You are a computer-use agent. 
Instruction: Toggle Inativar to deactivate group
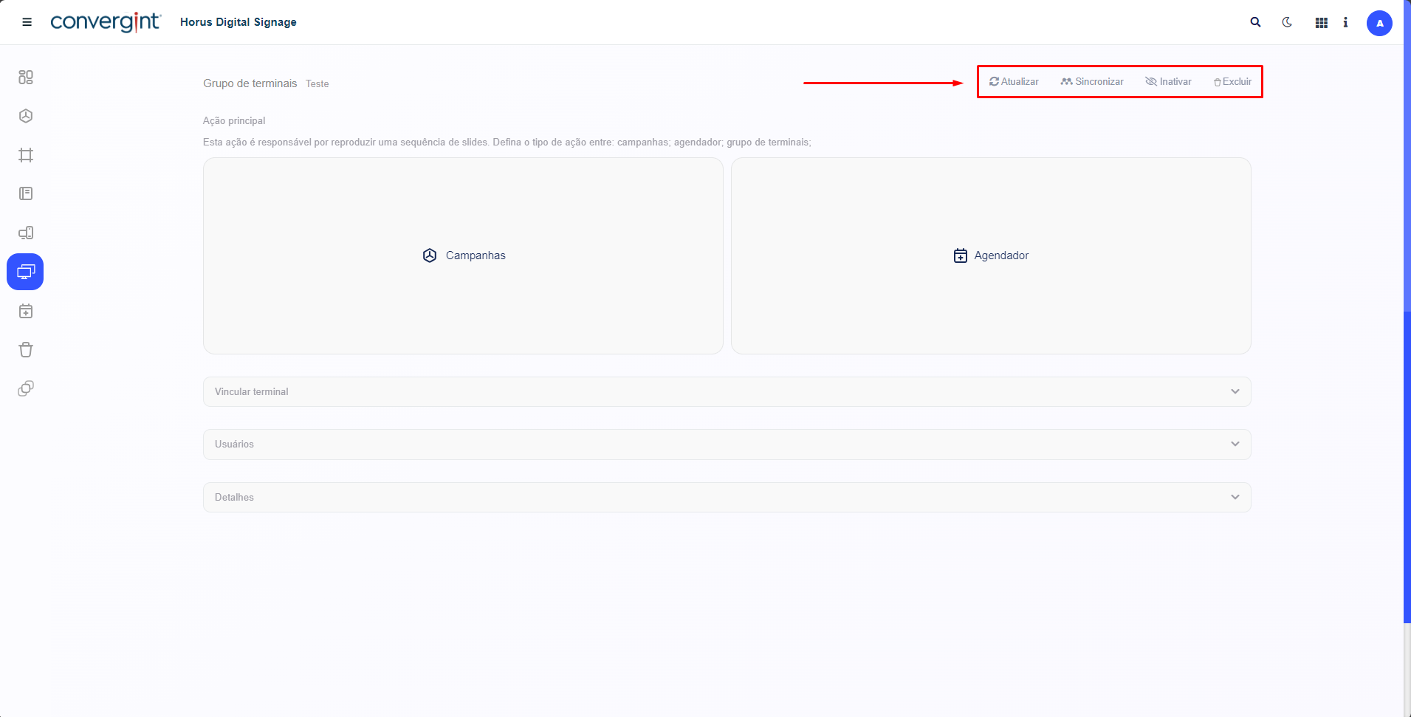pos(1168,82)
